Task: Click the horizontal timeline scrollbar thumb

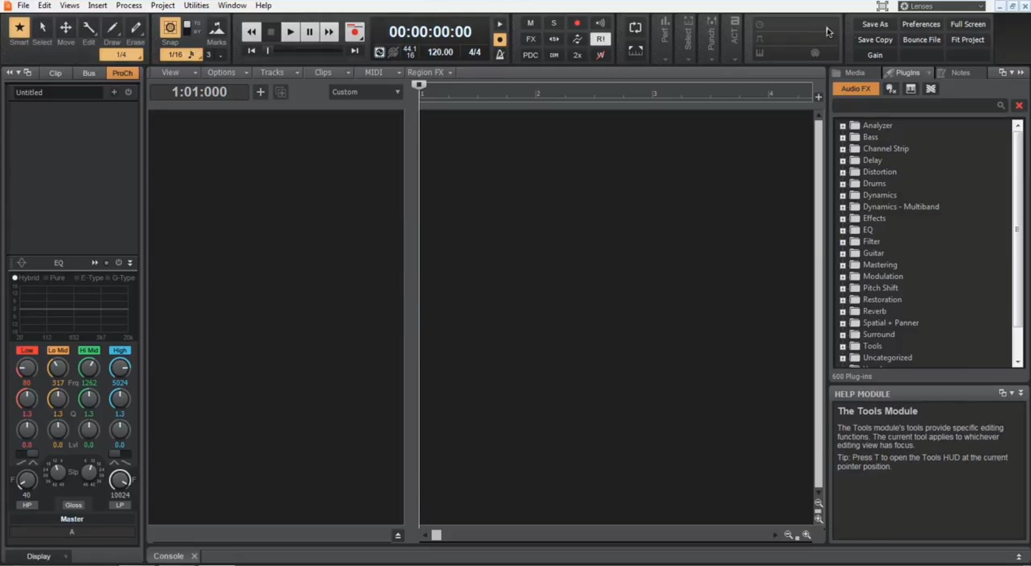Action: (436, 535)
